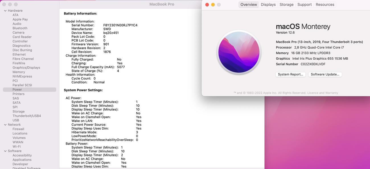Click the Firmware Version value 901
370x169 pixels.
pos(106,44)
